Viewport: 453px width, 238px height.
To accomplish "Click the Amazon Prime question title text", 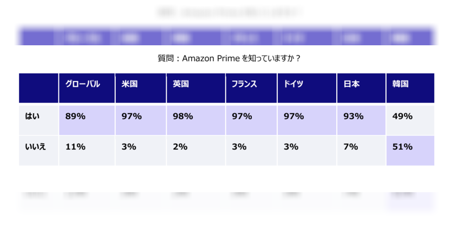I will (x=229, y=58).
